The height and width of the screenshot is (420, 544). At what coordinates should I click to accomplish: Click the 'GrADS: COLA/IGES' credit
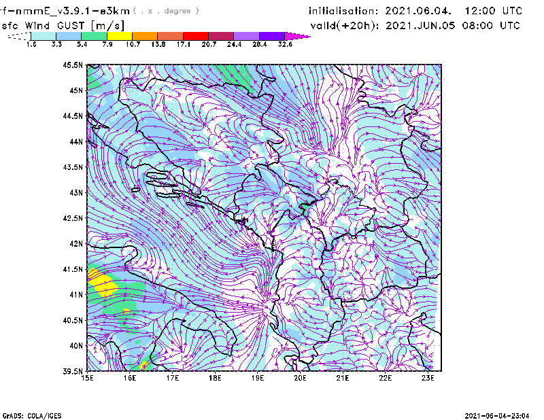32,416
